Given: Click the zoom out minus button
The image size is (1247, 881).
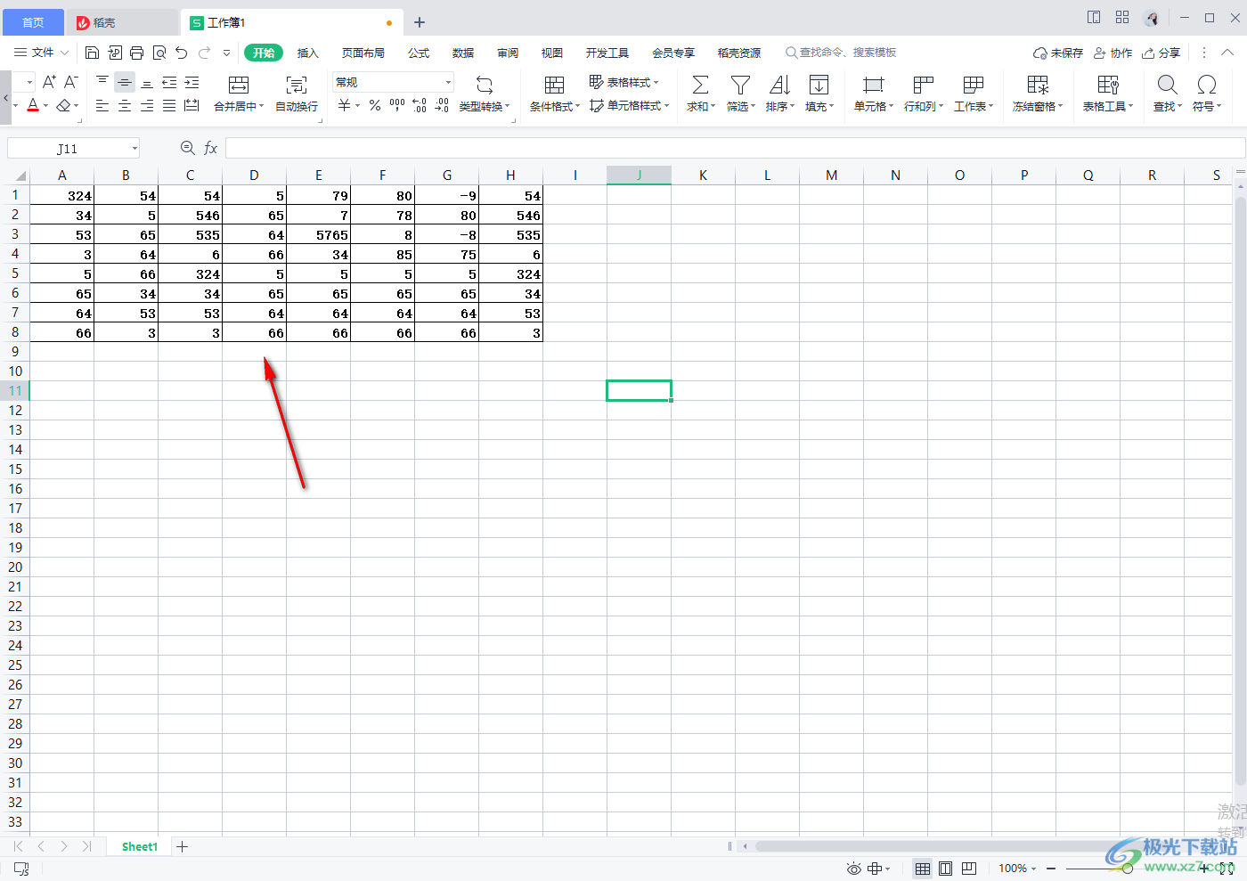Looking at the screenshot, I should click(1051, 869).
